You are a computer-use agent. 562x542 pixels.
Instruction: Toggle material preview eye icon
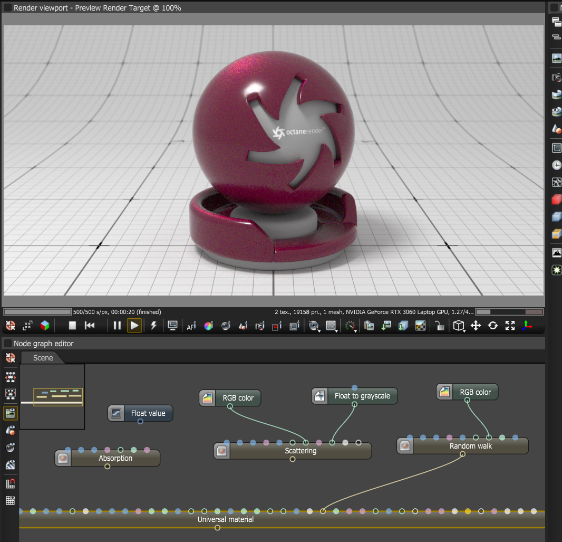[11, 448]
